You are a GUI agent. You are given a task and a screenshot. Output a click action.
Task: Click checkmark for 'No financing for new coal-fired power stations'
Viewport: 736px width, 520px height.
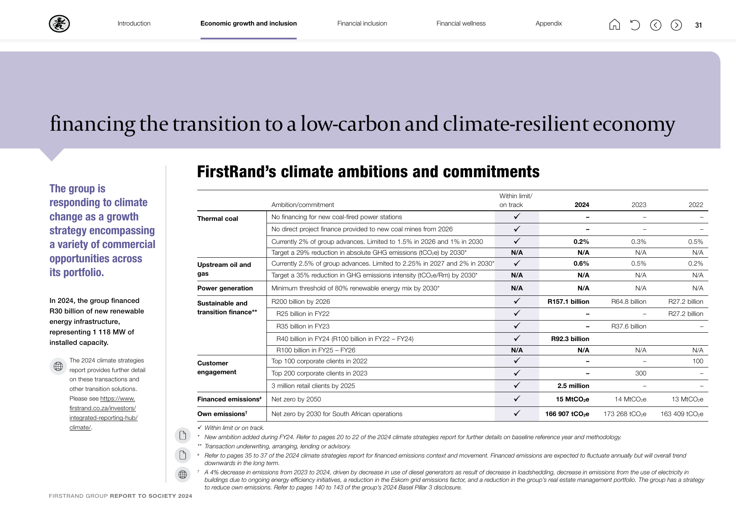(x=517, y=217)
